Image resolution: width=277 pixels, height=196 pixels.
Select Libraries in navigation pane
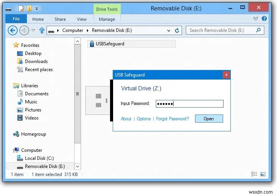click(30, 86)
